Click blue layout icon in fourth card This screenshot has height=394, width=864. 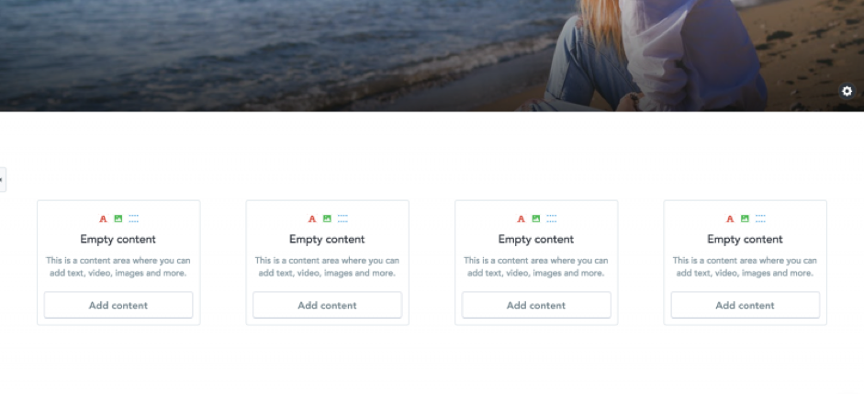click(x=760, y=219)
